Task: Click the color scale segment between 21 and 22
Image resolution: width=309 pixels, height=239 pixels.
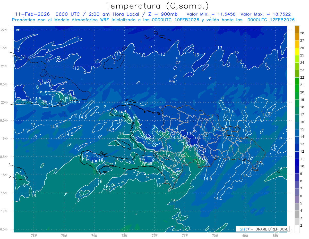Action: pos(297,81)
